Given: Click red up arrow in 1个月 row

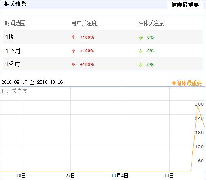Looking at the screenshot, I should click(x=73, y=51).
